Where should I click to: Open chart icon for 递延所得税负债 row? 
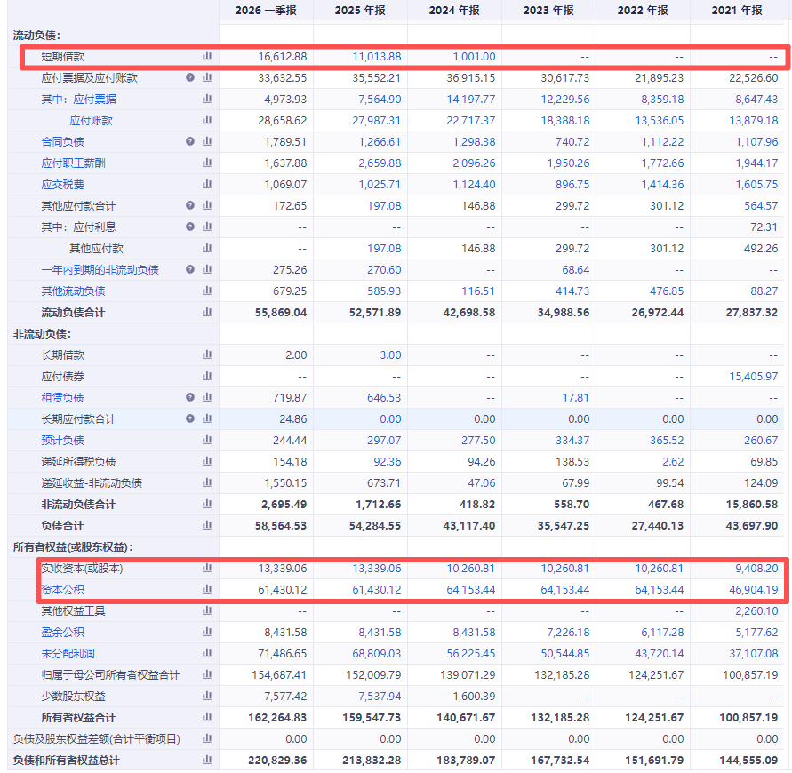click(206, 461)
